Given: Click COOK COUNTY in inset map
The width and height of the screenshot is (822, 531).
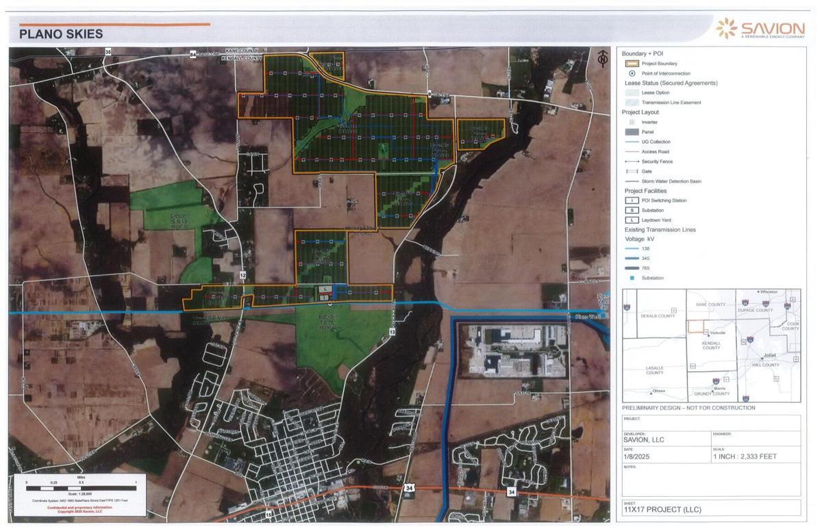Looking at the screenshot, I should [x=790, y=326].
